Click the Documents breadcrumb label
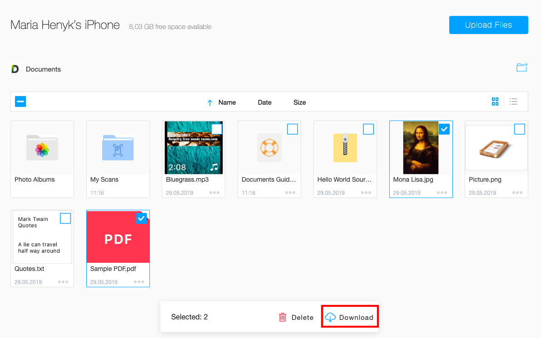 pyautogui.click(x=43, y=69)
